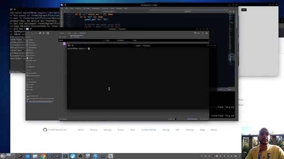The image size is (284, 159).
Task: Open the API footer link on GitHub
Action: (177, 130)
